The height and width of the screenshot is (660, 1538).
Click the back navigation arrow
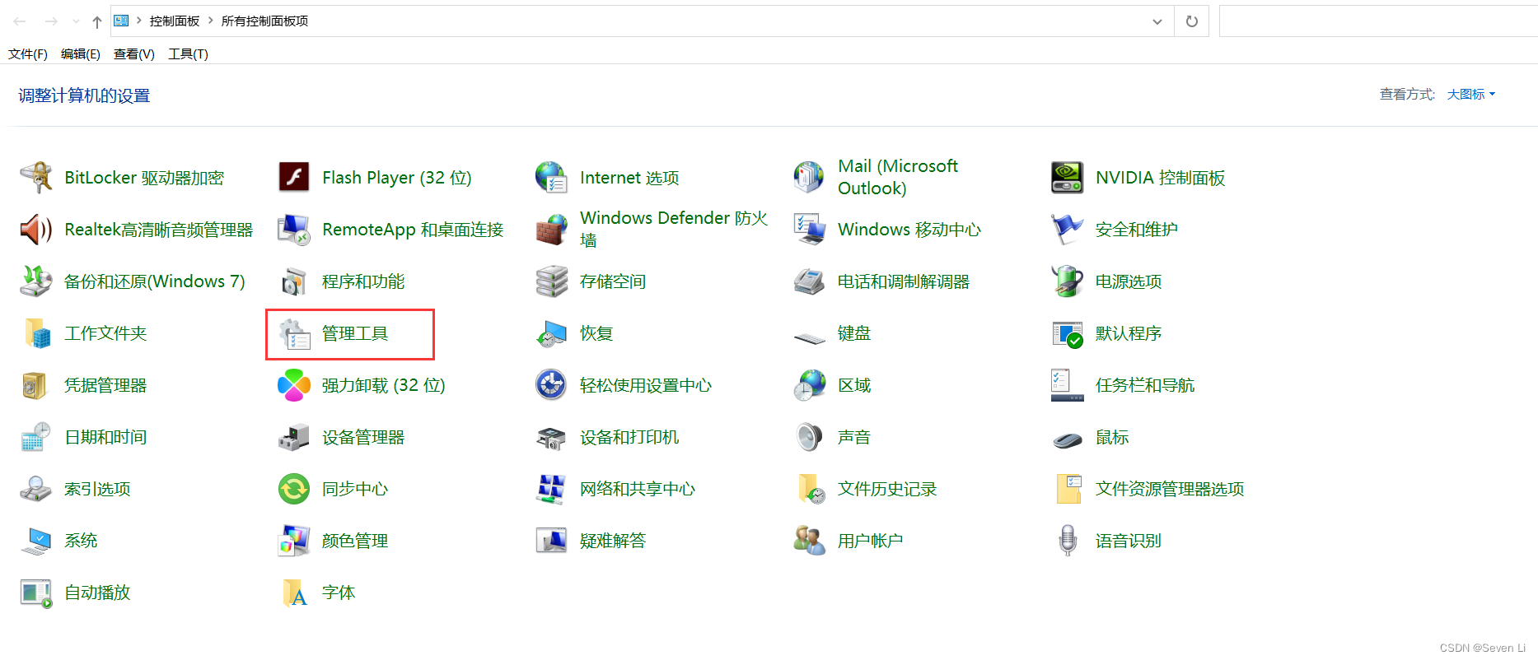pyautogui.click(x=20, y=21)
